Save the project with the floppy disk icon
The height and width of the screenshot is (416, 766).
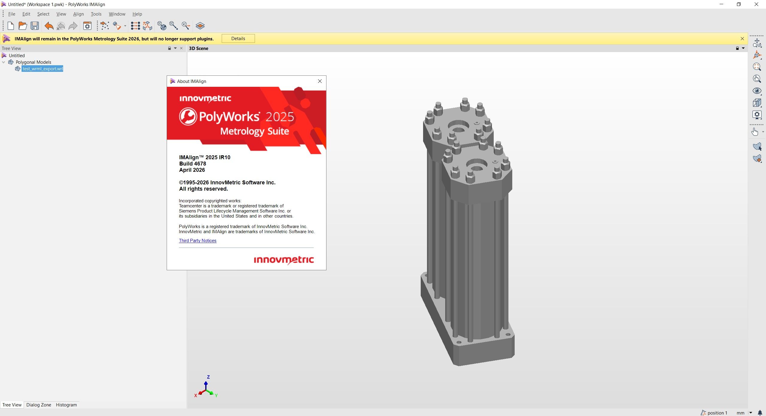(x=35, y=26)
